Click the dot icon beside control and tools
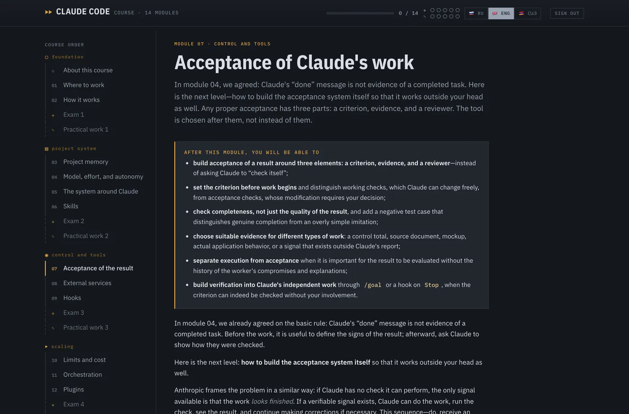The height and width of the screenshot is (414, 629). pos(47,255)
